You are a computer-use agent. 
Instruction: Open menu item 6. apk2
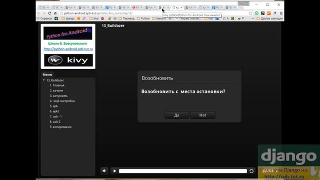[x=54, y=111]
